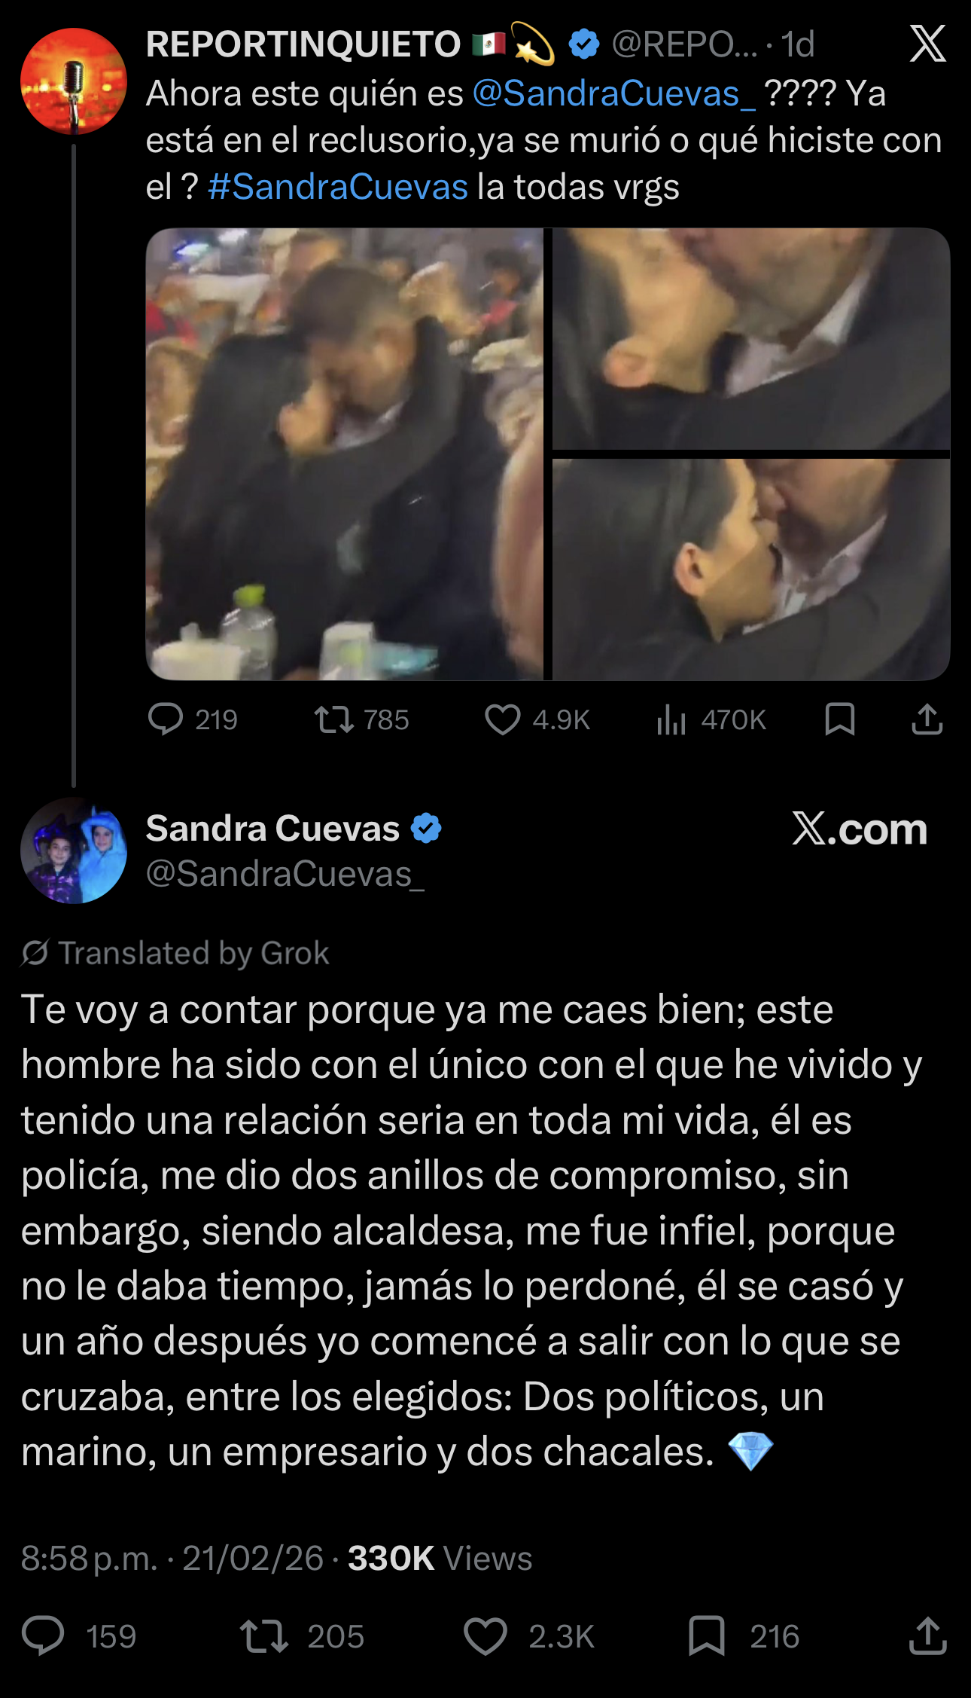Open the X.com watermark link

point(860,829)
